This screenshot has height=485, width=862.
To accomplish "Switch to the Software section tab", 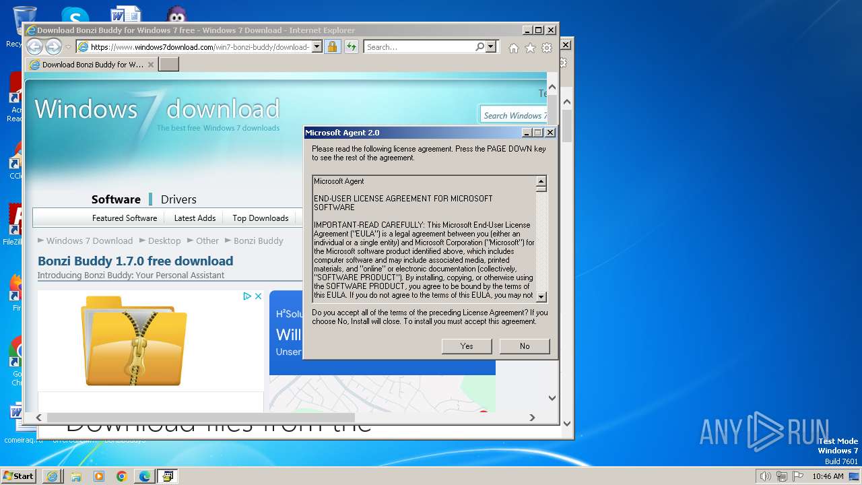I will click(x=116, y=199).
